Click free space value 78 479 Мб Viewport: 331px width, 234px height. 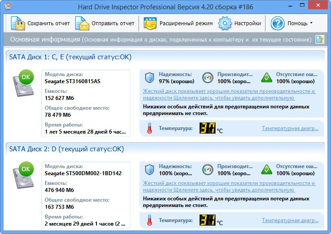point(58,115)
